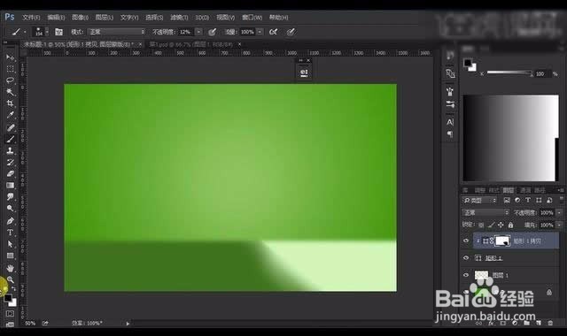Image resolution: width=567 pixels, height=336 pixels.
Task: Select the Clone Stamp tool
Action: [x=10, y=150]
